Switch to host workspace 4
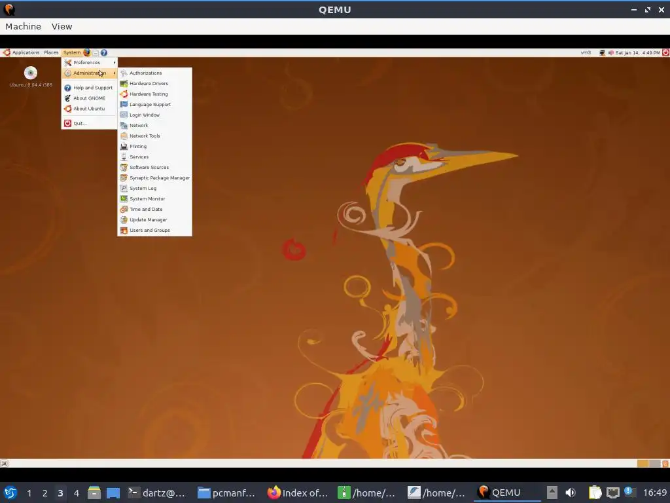 (x=77, y=493)
